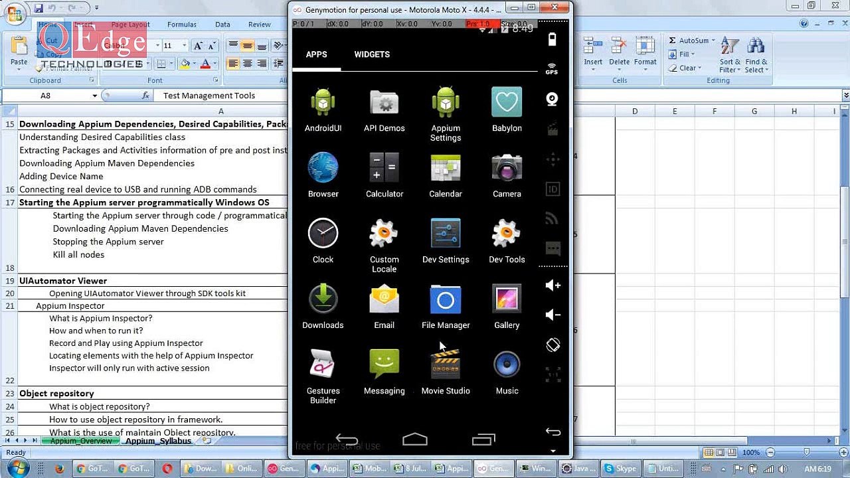The image size is (850, 478).
Task: Open Excel Review ribbon tab
Action: pyautogui.click(x=260, y=25)
